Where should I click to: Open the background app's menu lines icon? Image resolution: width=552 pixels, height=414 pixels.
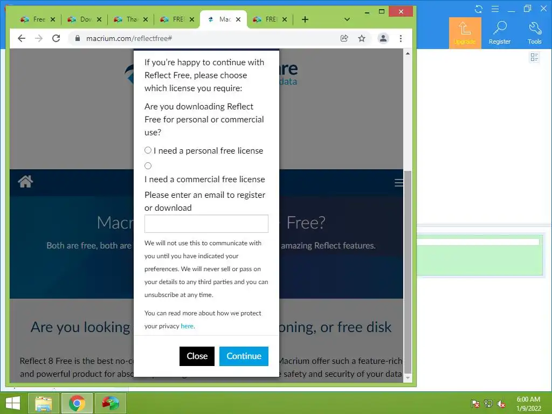[x=495, y=9]
